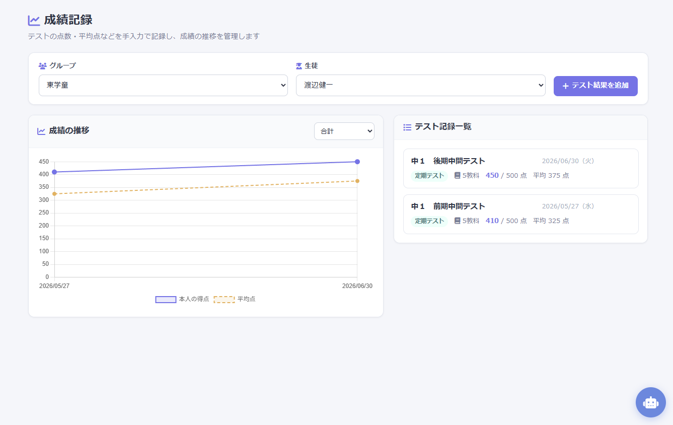Viewport: 673px width, 425px height.
Task: Click the テスト記録一覧 panel heading
Action: pyautogui.click(x=443, y=126)
